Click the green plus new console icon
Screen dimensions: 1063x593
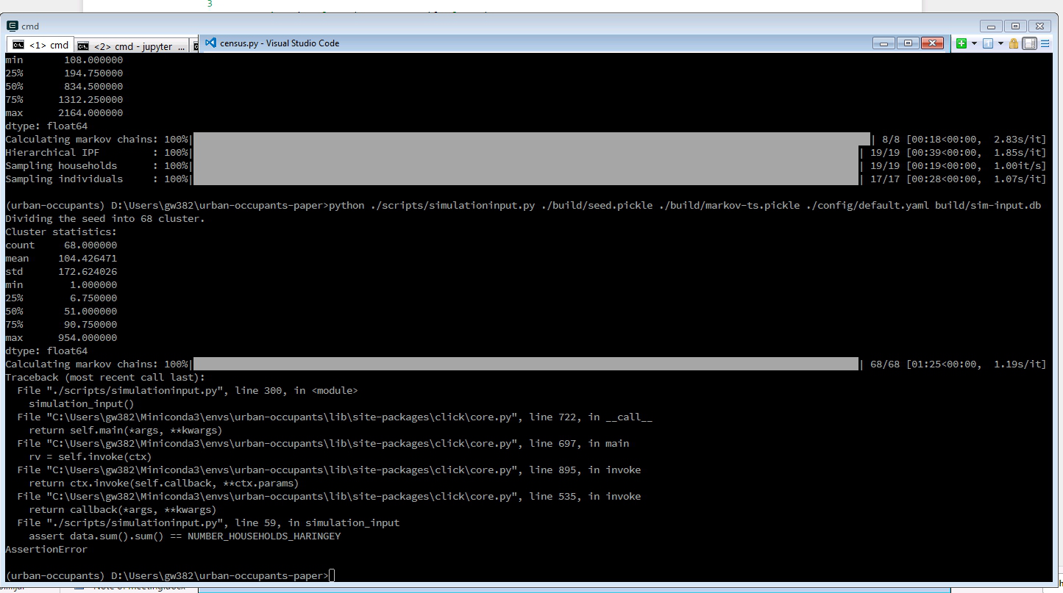(961, 43)
